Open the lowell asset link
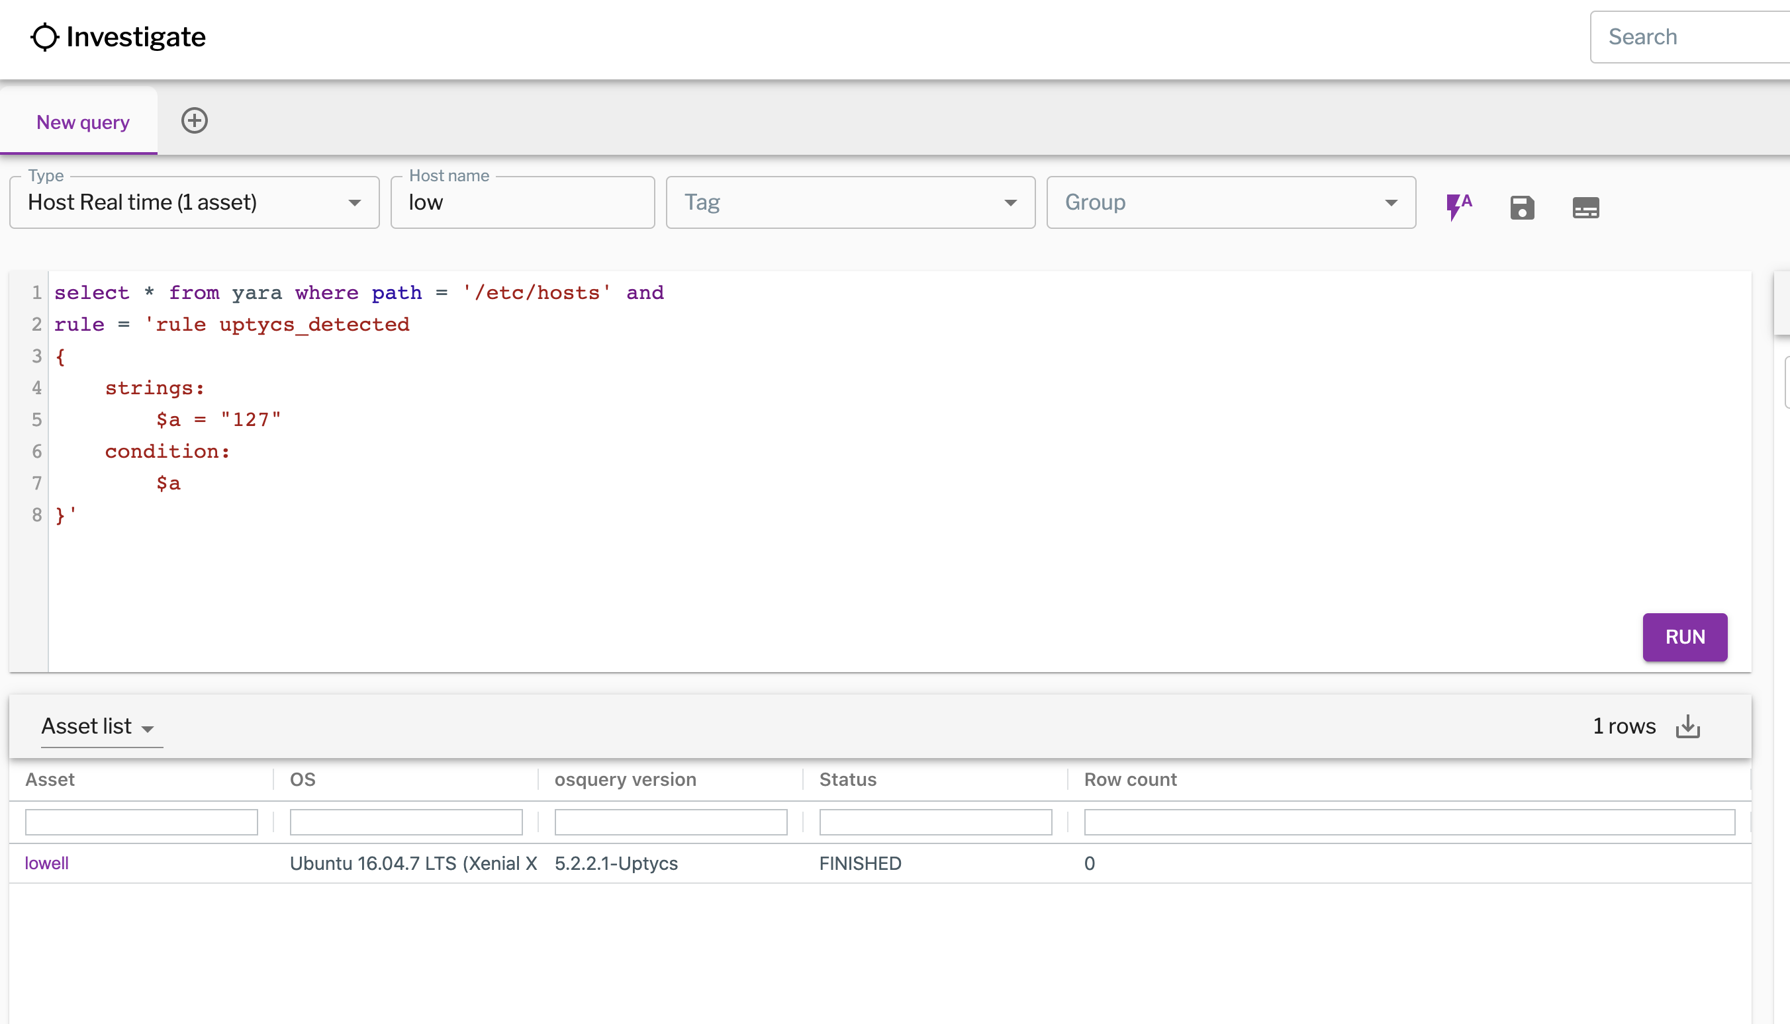 click(x=46, y=863)
